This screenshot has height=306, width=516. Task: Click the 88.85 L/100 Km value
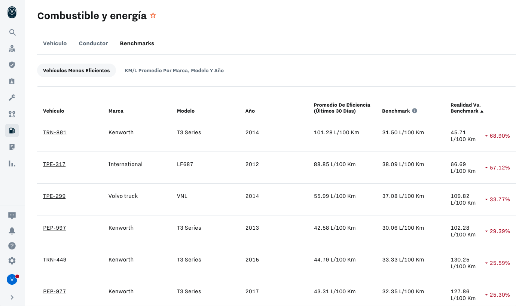[x=335, y=164]
